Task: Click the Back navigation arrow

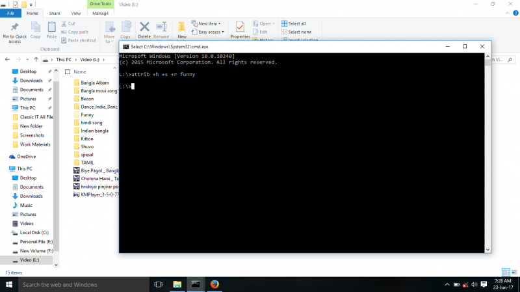Action: (7, 59)
